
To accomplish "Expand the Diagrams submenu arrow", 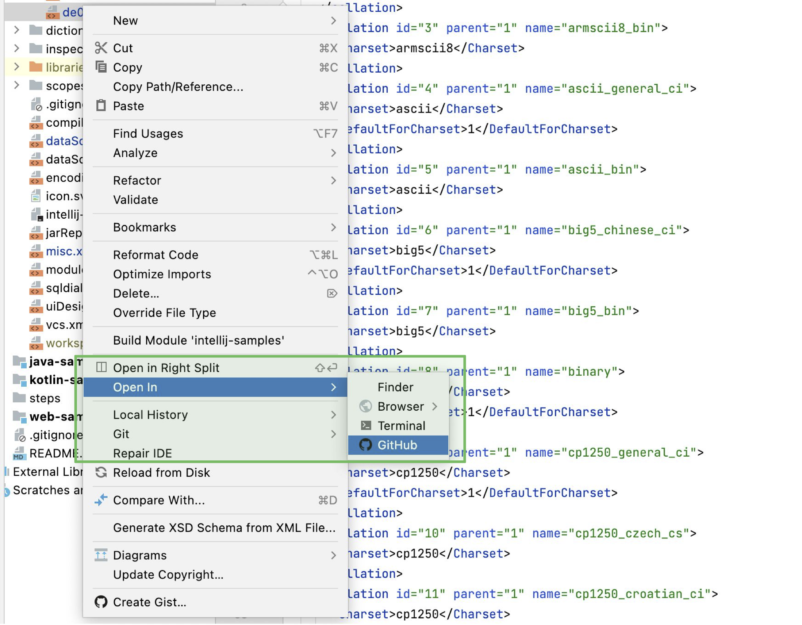I will point(333,555).
